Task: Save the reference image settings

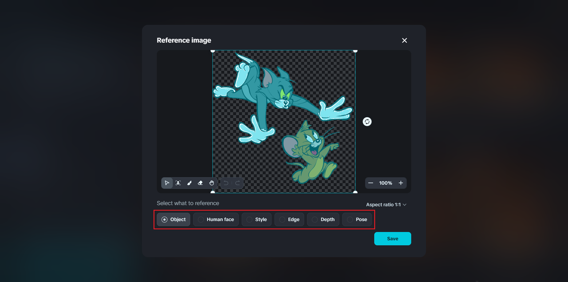Action: pyautogui.click(x=393, y=238)
